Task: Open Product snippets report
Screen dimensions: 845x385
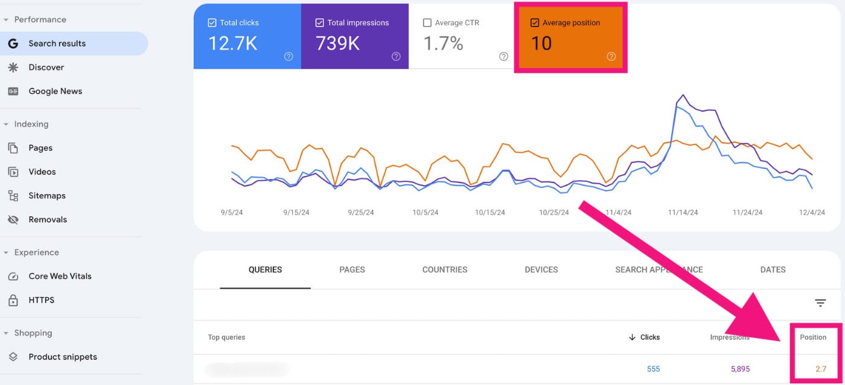Action: pyautogui.click(x=62, y=357)
